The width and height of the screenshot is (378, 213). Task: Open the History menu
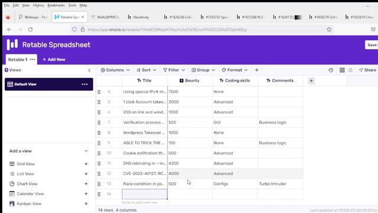(x=38, y=5)
